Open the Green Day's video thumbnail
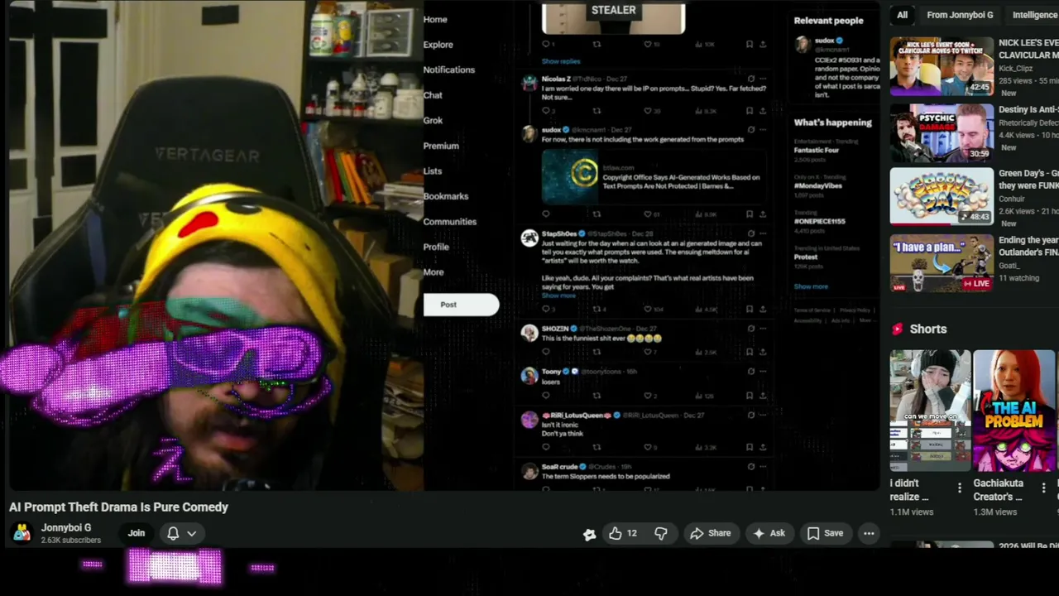 [942, 196]
